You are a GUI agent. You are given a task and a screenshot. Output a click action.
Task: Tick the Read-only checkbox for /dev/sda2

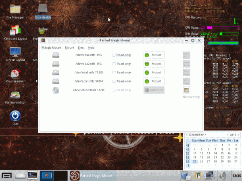tap(114, 64)
